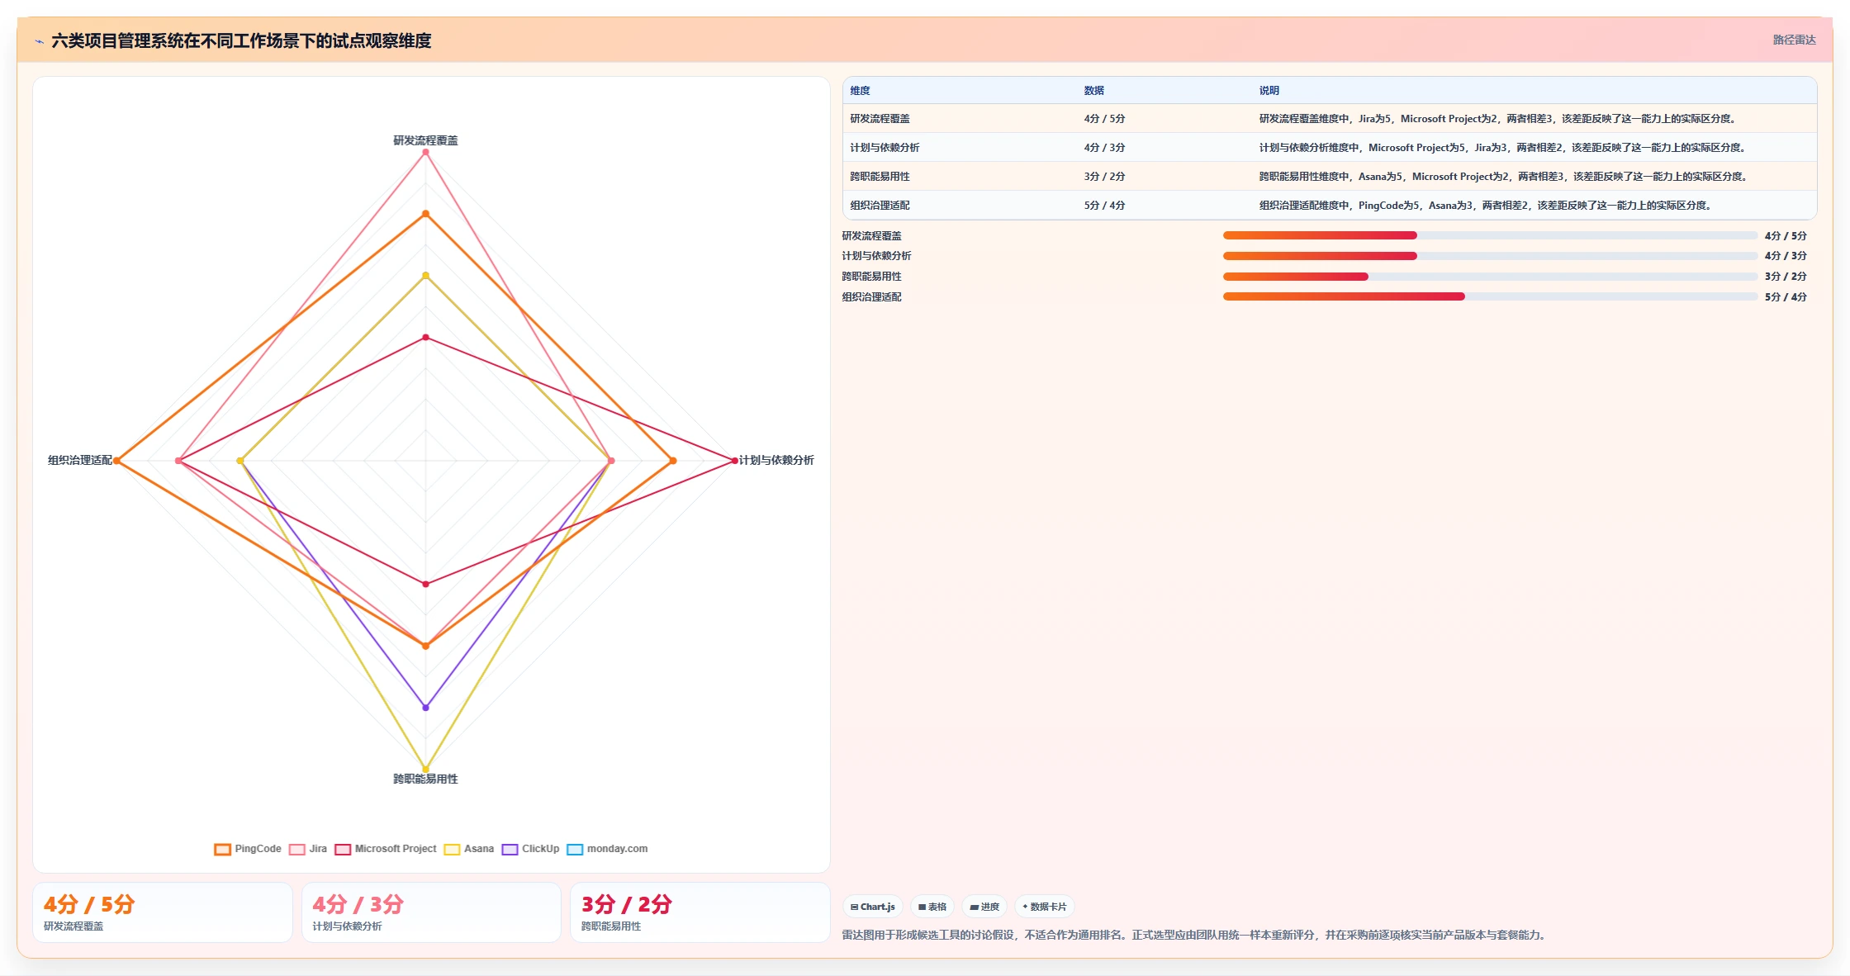Click the 进度 tag chip
The width and height of the screenshot is (1850, 976).
tap(984, 907)
